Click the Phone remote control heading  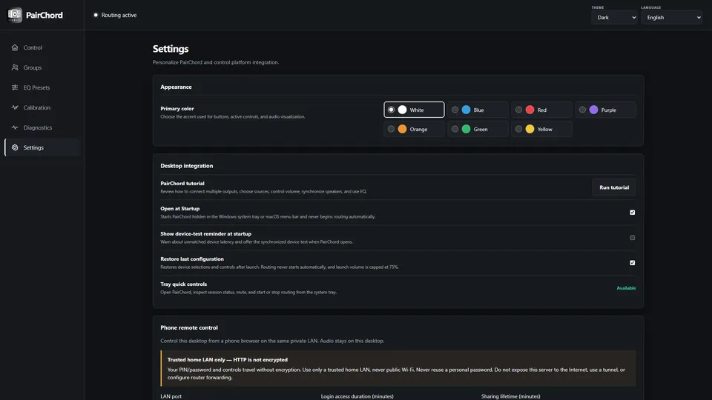click(x=189, y=327)
